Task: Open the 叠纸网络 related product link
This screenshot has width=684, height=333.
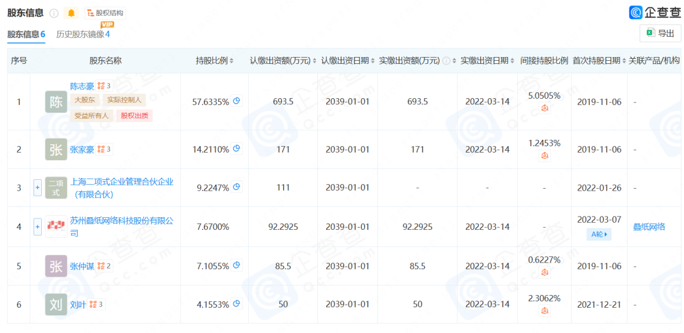Action: [649, 227]
